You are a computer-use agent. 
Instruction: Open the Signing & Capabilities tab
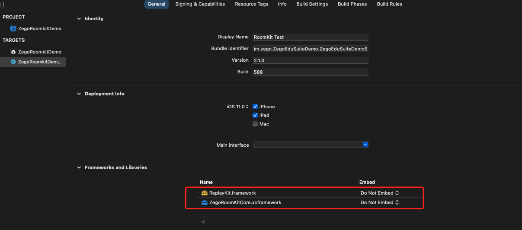pyautogui.click(x=200, y=4)
